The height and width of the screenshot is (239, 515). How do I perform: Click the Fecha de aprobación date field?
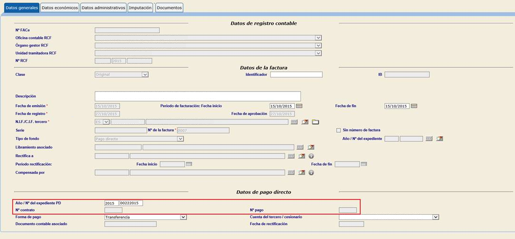[x=282, y=114]
